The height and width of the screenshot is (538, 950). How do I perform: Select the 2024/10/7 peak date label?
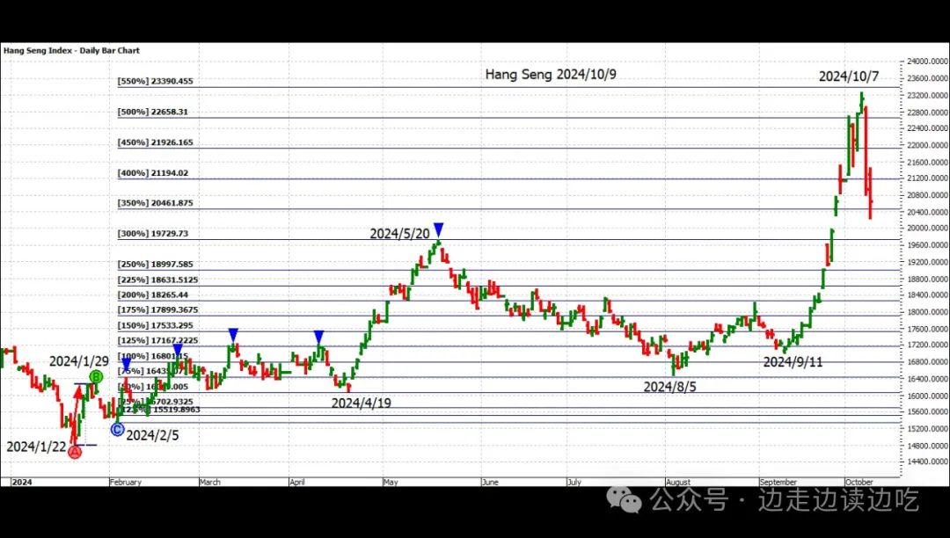click(x=848, y=76)
